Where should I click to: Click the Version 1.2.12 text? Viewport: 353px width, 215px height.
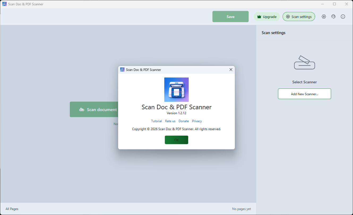pyautogui.click(x=177, y=113)
